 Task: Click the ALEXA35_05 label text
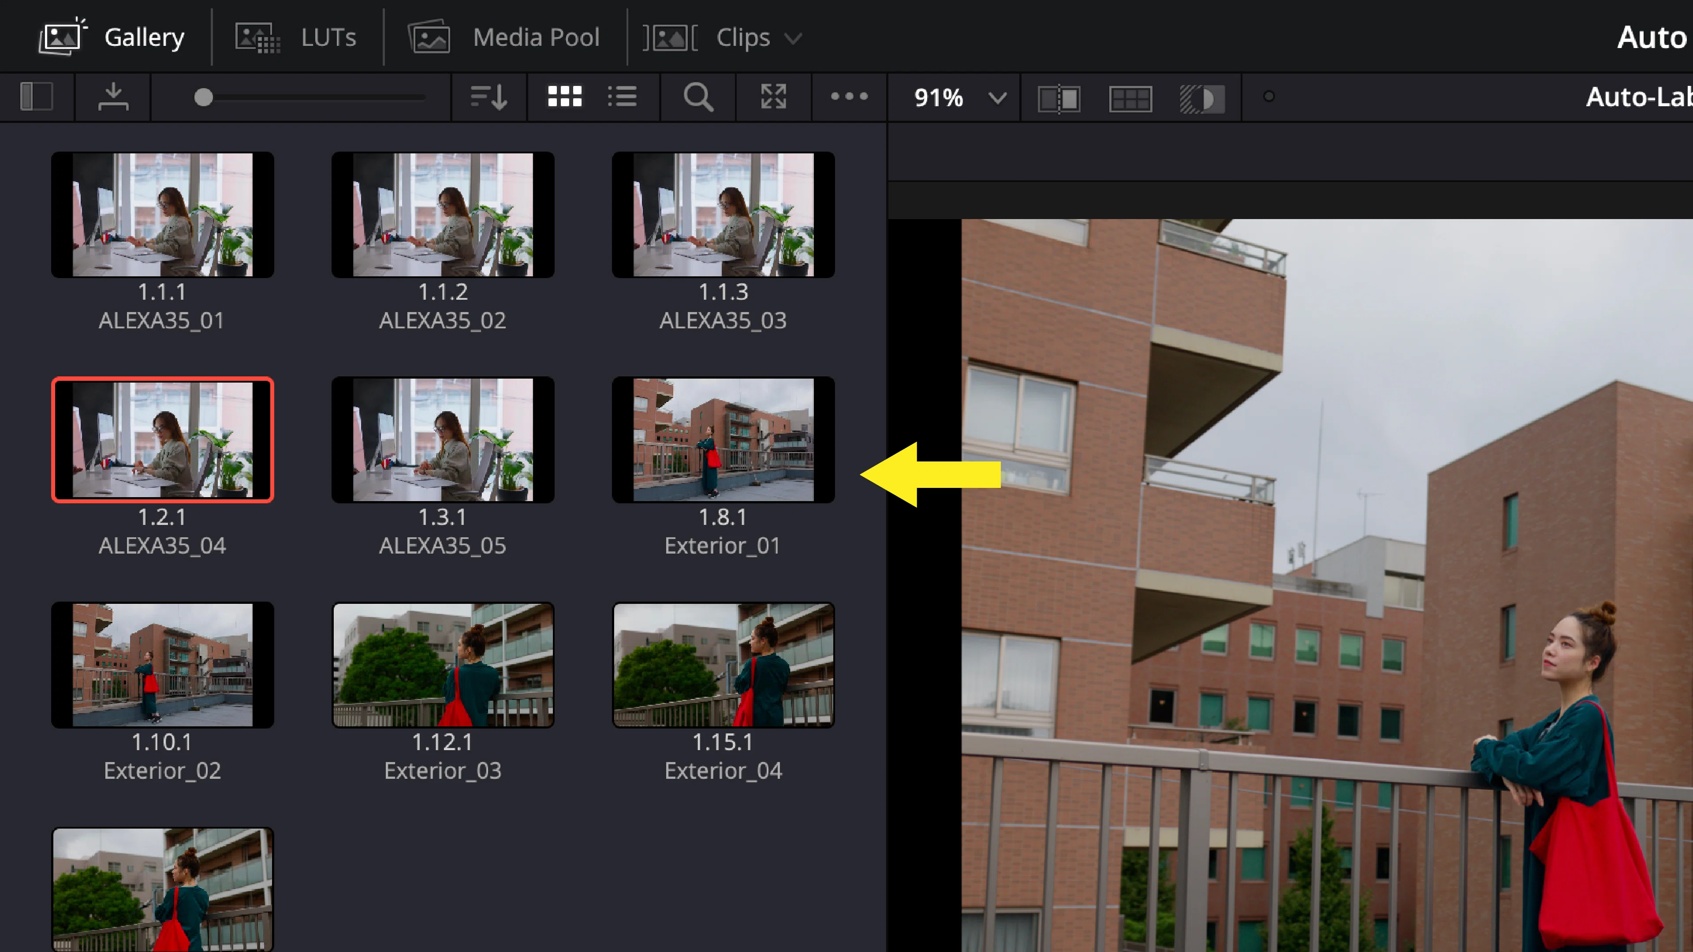pos(442,546)
